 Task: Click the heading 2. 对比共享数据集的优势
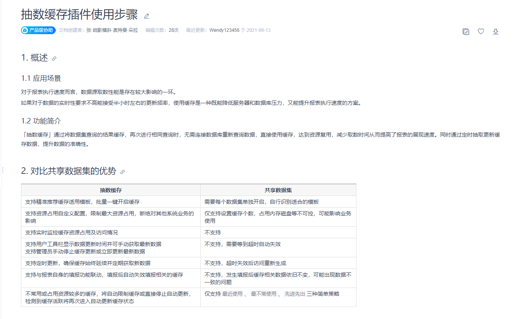coord(68,171)
